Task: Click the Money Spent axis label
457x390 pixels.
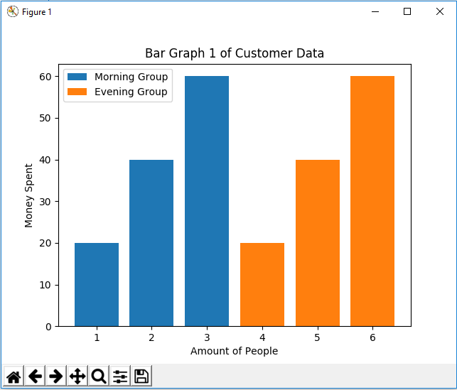Action: point(28,195)
